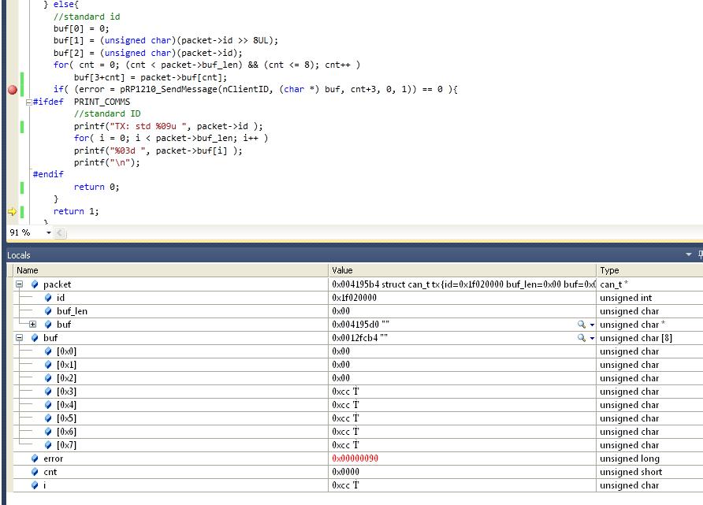Click the blue icon next to packet
This screenshot has width=703, height=505.
pyautogui.click(x=35, y=284)
